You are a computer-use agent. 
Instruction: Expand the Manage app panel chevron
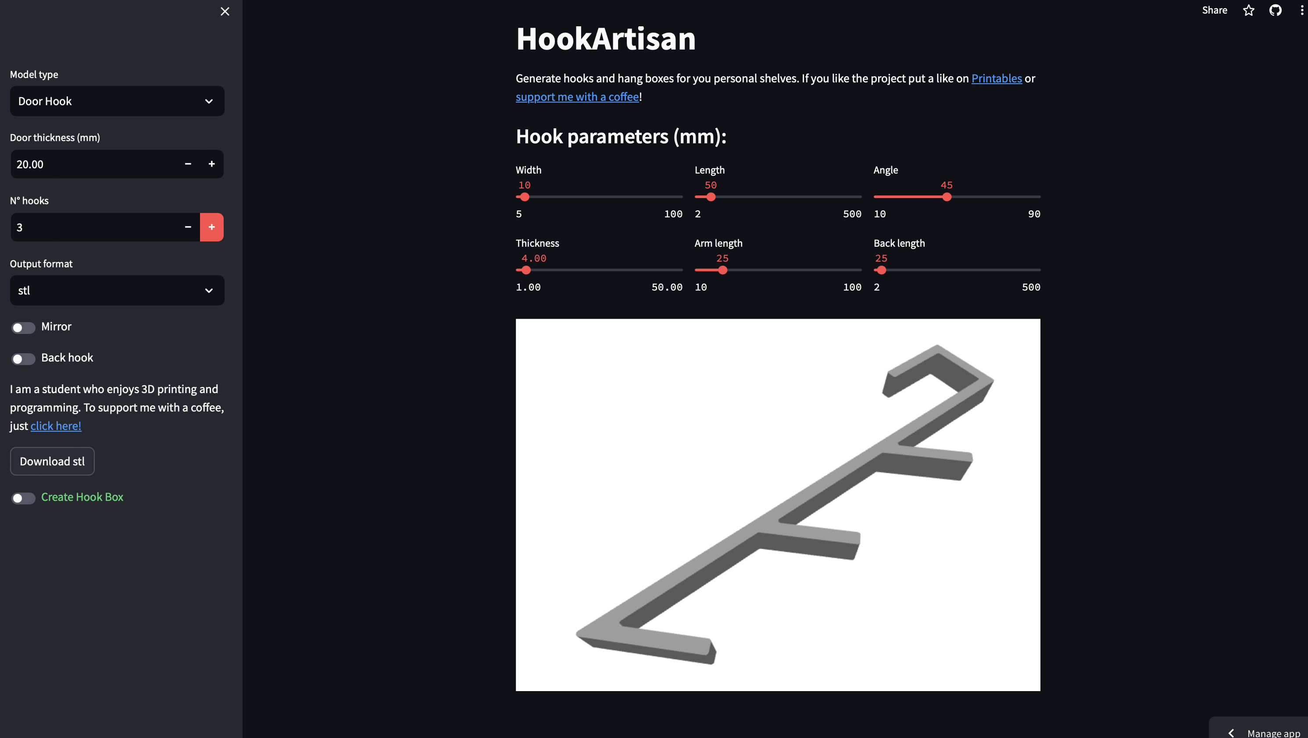click(1231, 732)
